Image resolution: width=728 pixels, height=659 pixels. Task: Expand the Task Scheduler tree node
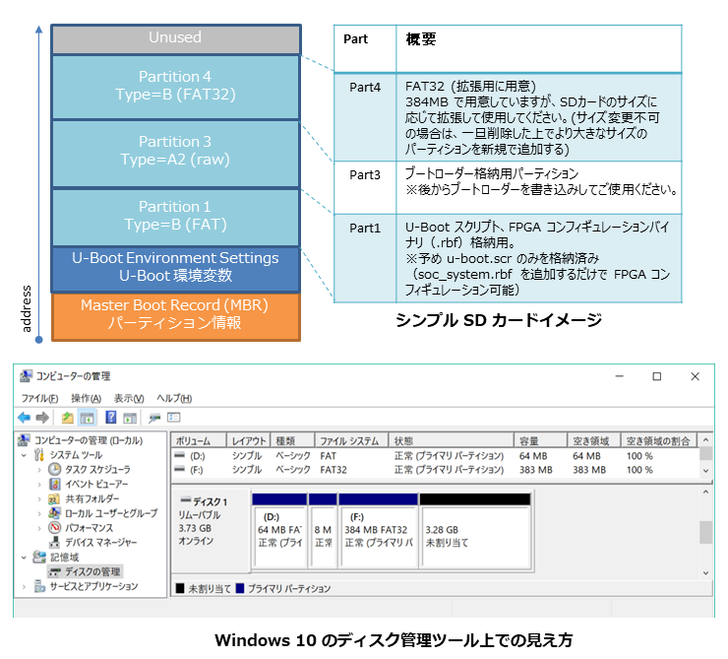pos(39,470)
